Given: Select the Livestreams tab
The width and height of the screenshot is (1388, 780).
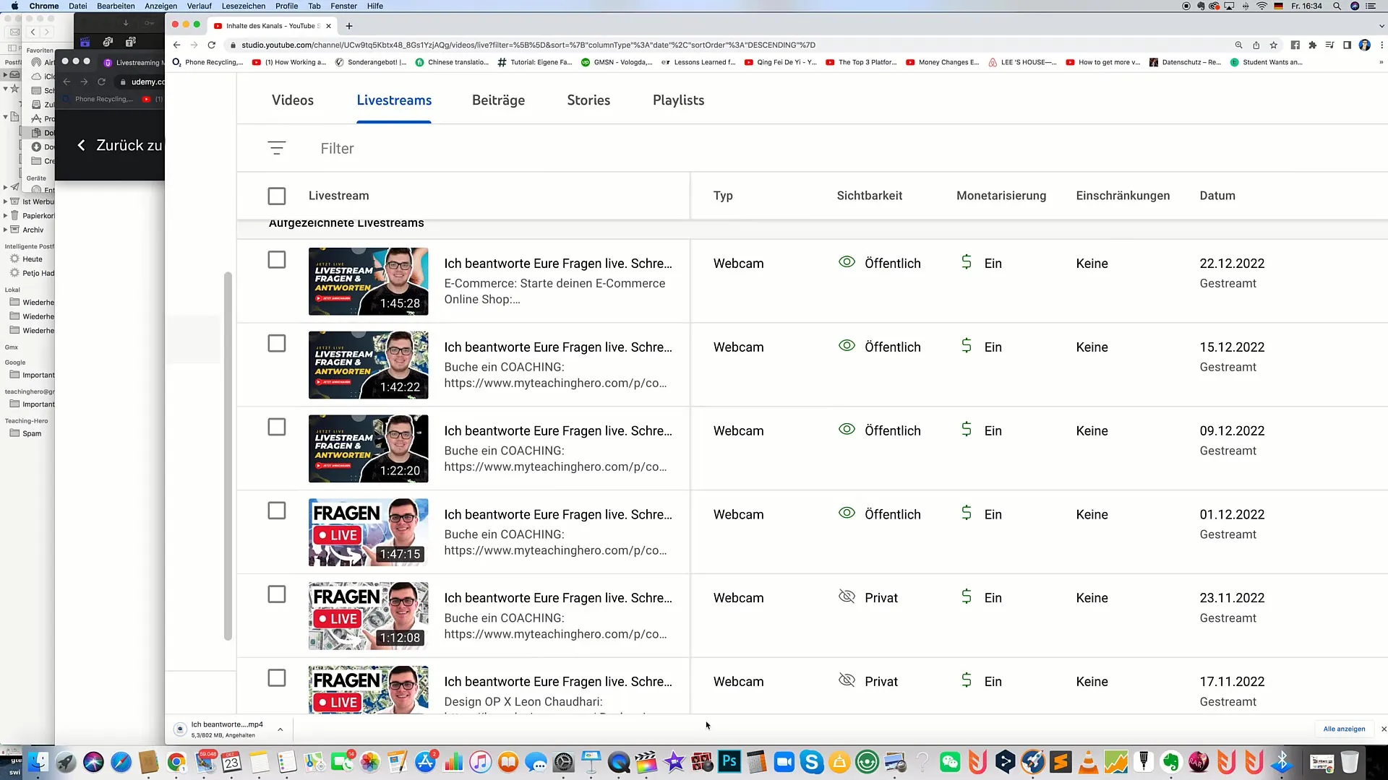Looking at the screenshot, I should click(x=394, y=100).
